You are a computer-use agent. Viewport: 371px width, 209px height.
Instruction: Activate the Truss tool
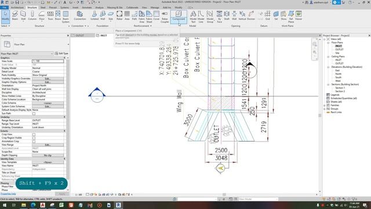(50, 16)
